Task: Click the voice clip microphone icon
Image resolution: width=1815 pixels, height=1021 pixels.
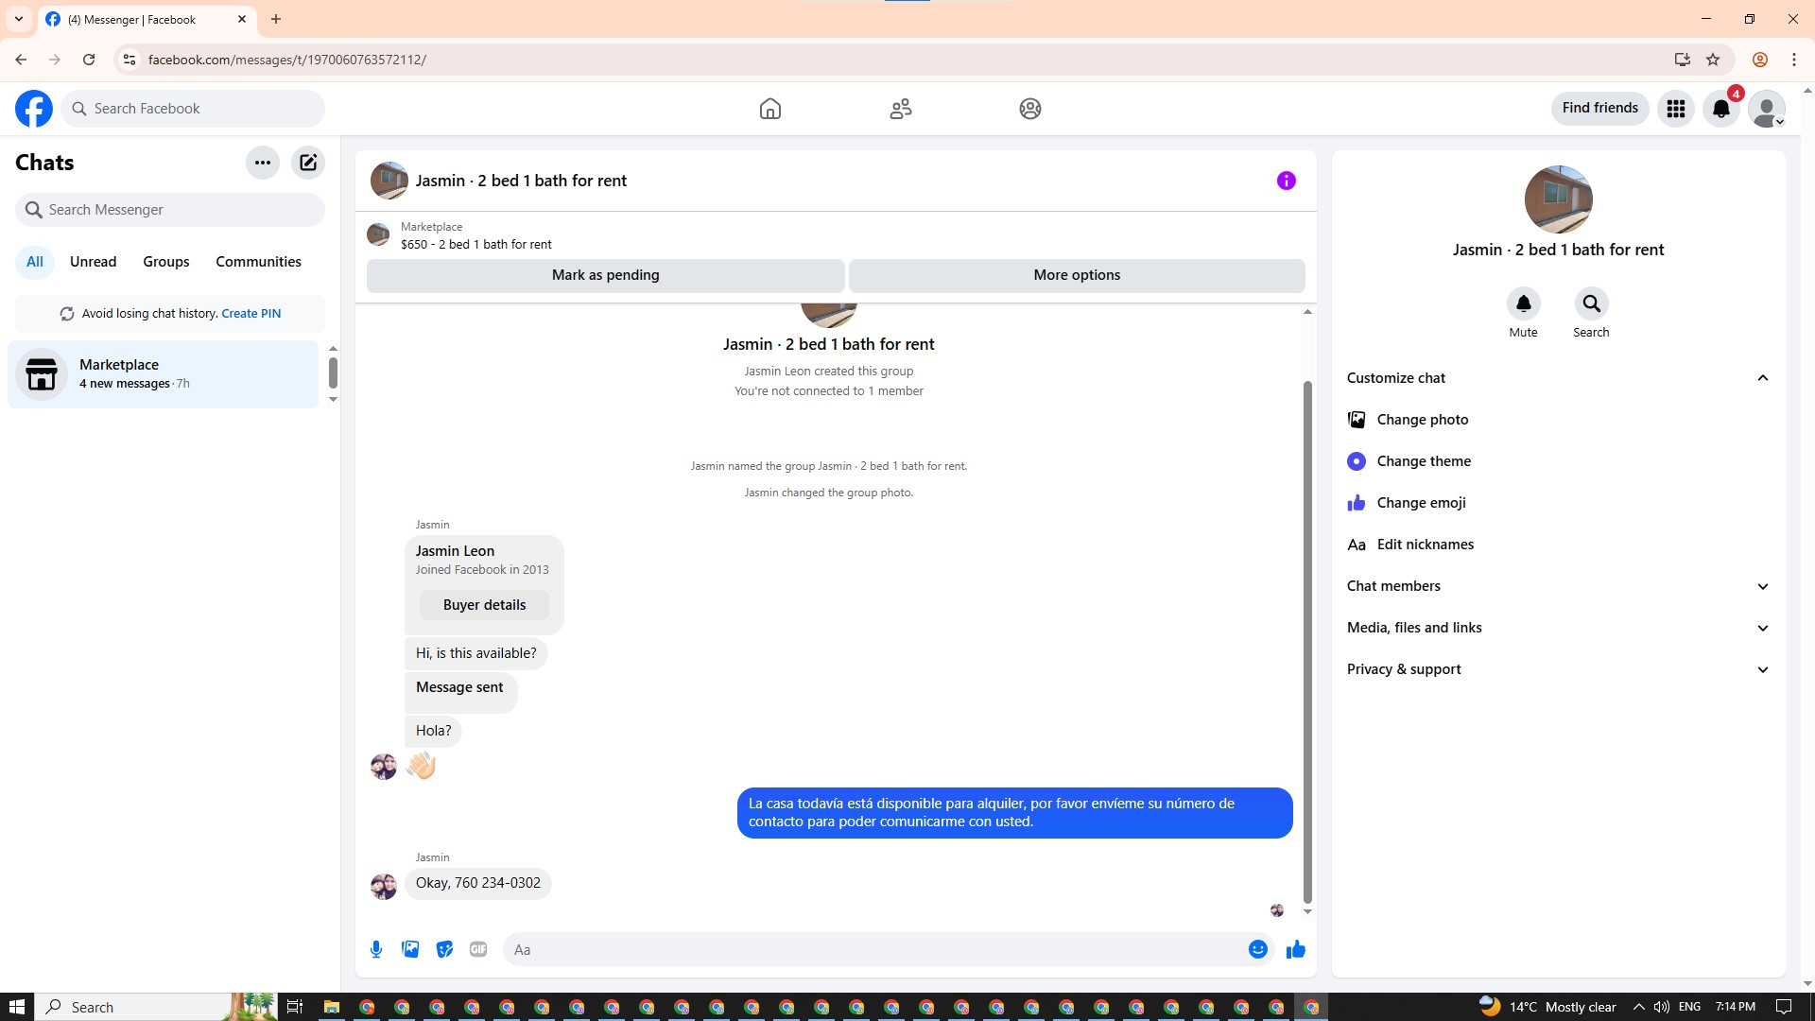Action: coord(376,949)
